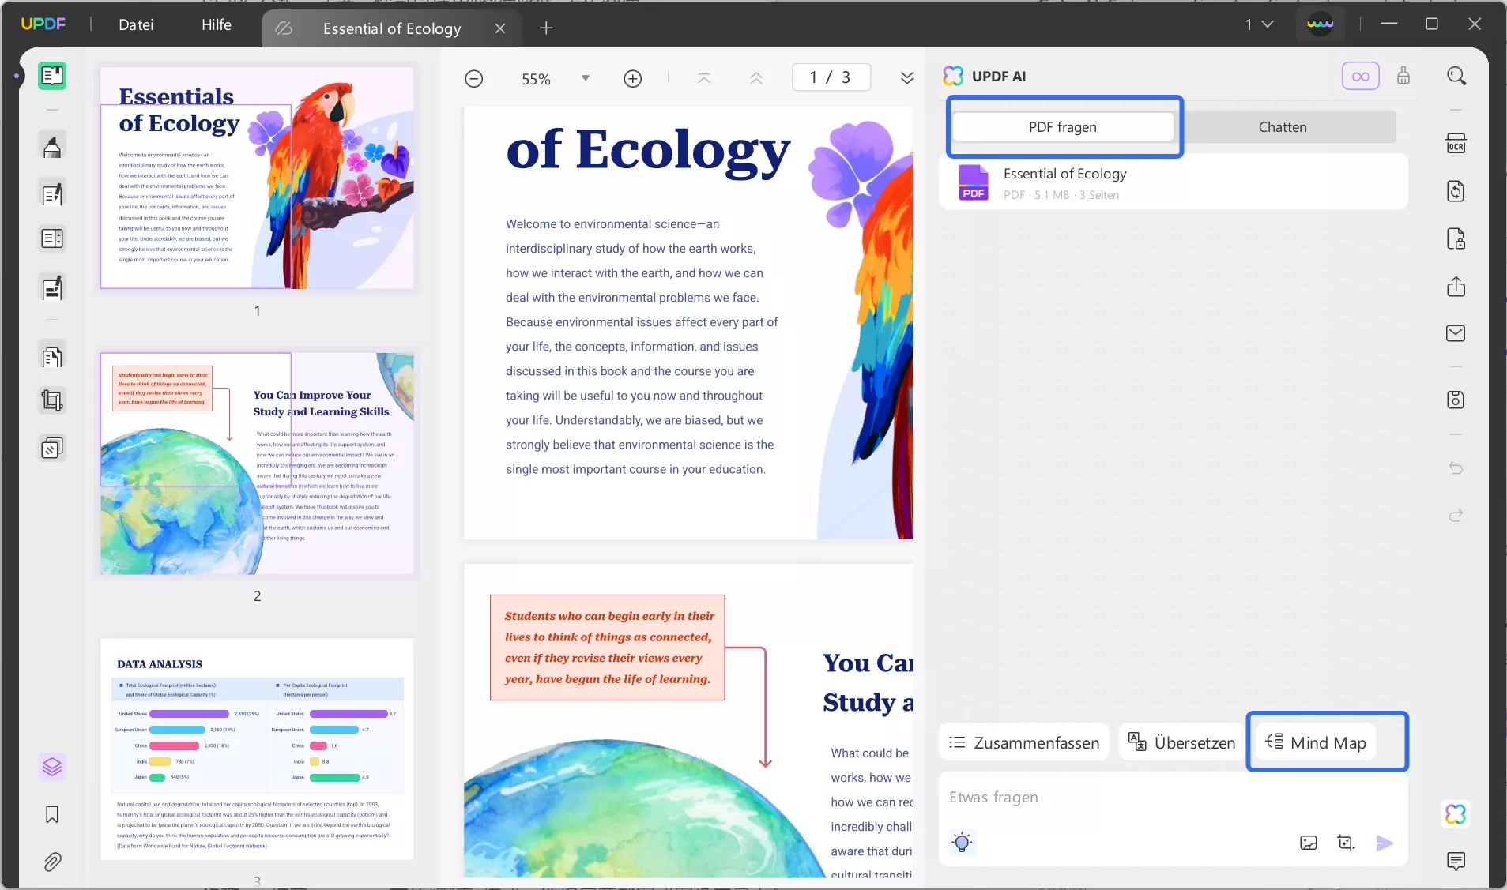Screen dimensions: 1507x890
Task: Send the AI question arrow
Action: tap(1385, 843)
